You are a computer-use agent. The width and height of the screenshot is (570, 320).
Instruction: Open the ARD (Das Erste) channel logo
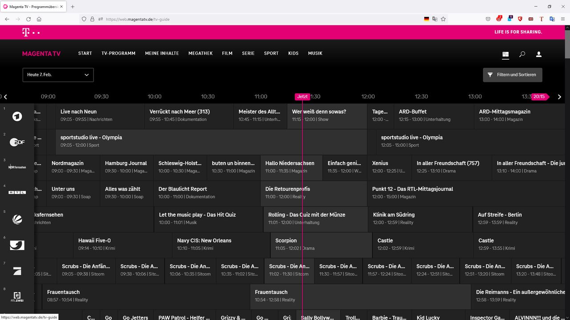coord(17,116)
